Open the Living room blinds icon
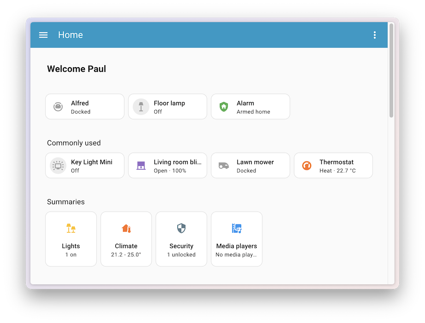Image resolution: width=425 pixels, height=323 pixels. pyautogui.click(x=141, y=165)
